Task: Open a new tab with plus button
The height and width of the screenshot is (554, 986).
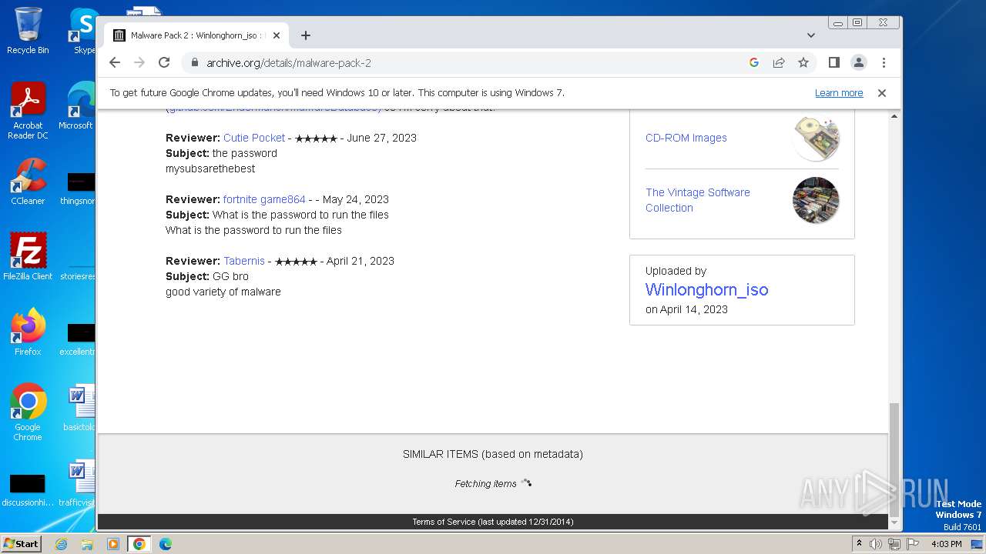Action: click(306, 35)
